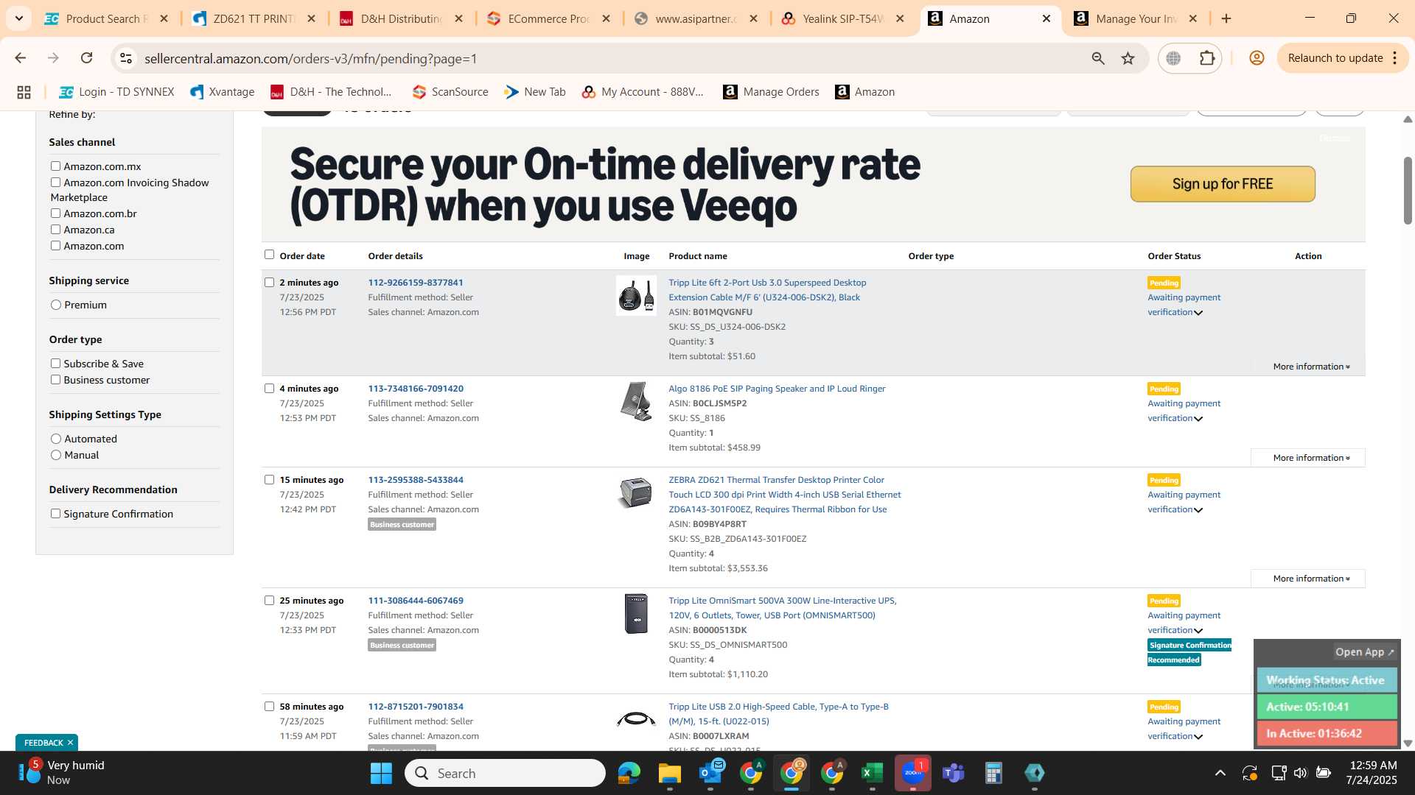
Task: Open File Explorer from the taskbar
Action: [x=669, y=773]
